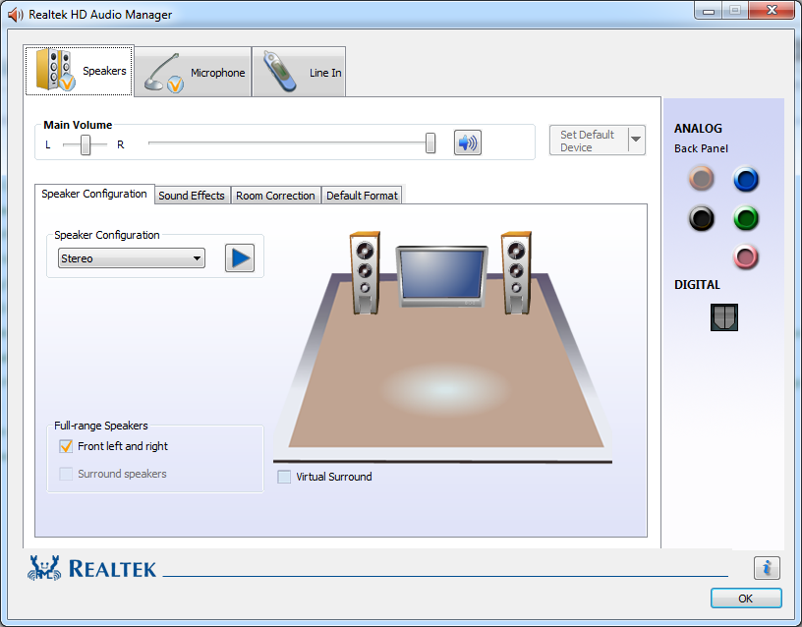Click the Realtek logo in the footer
Screen dimensions: 802x627
(x=91, y=567)
